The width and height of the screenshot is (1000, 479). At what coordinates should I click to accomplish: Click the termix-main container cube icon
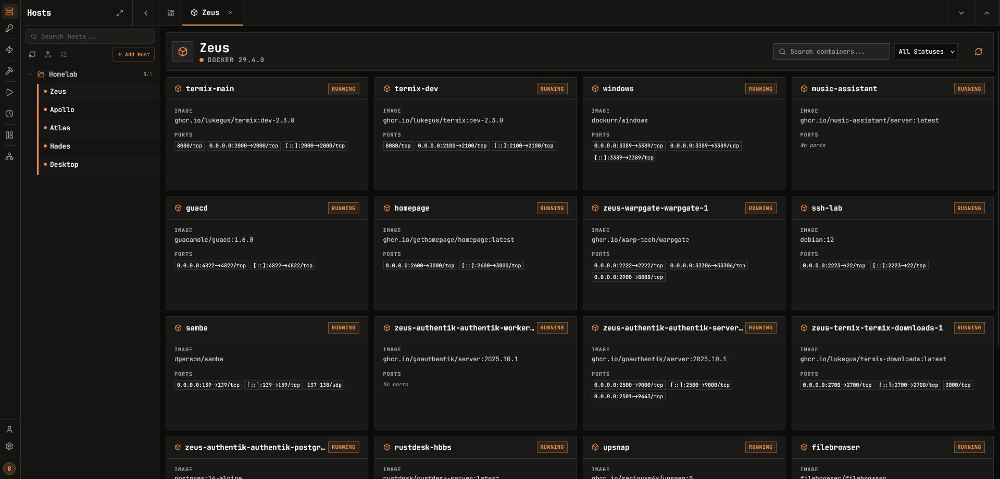pos(178,89)
